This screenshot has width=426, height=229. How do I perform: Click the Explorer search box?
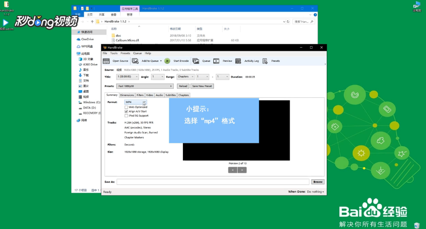[x=303, y=21]
